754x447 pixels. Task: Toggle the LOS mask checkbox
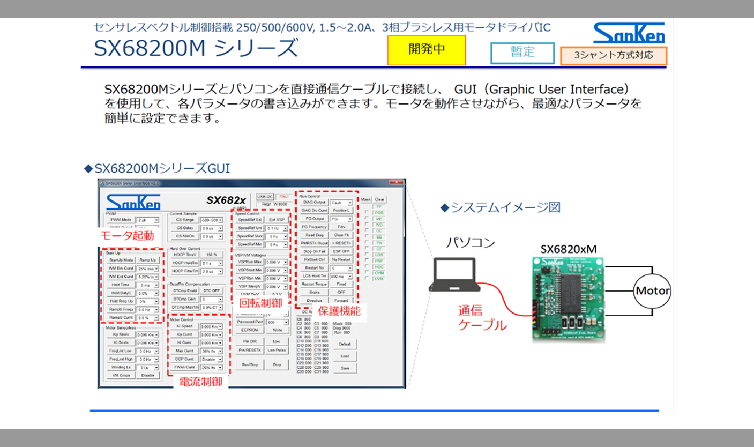click(x=367, y=254)
